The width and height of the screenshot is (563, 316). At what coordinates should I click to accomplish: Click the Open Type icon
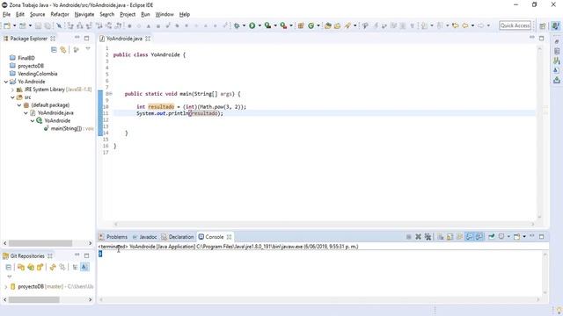tap(328, 25)
